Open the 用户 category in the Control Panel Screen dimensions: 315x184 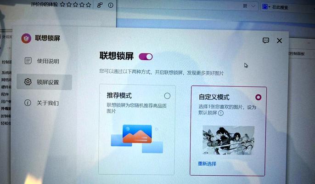6,101
